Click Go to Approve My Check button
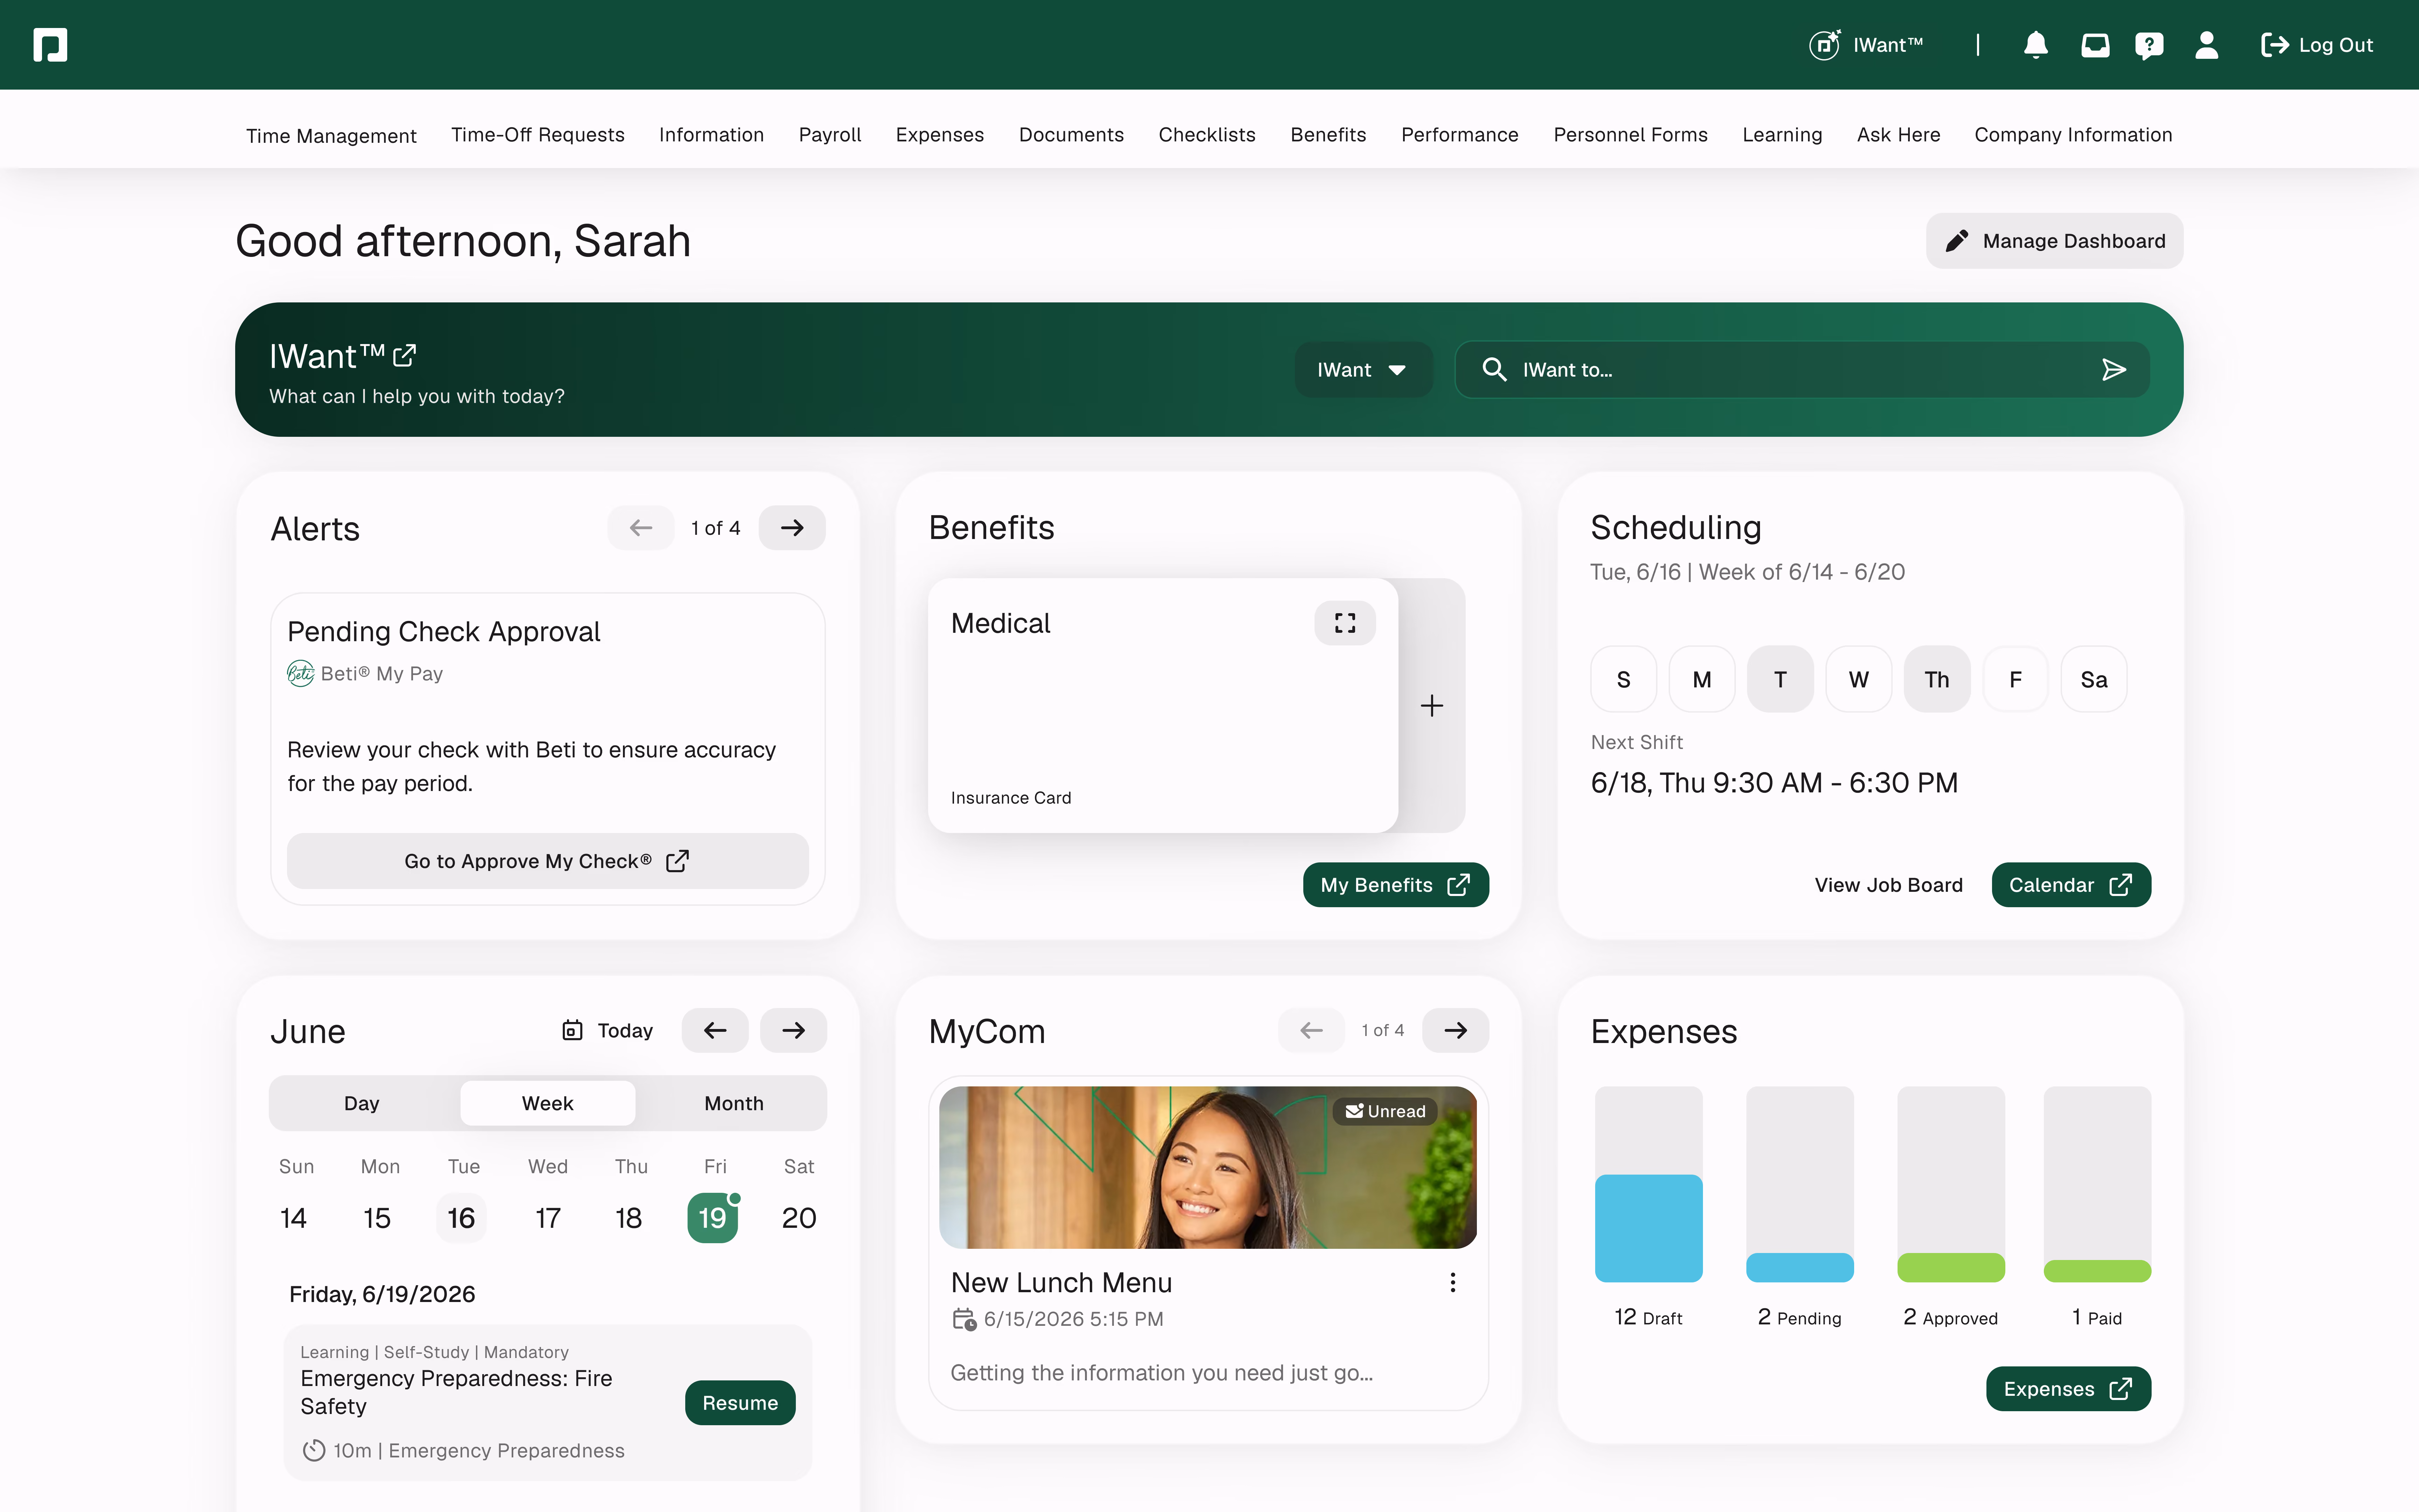The height and width of the screenshot is (1512, 2419). pyautogui.click(x=548, y=861)
